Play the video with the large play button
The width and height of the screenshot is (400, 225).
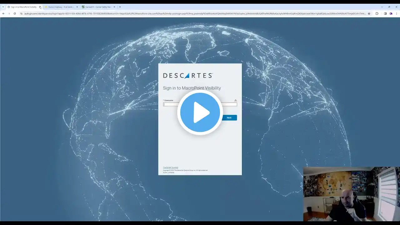tap(200, 112)
